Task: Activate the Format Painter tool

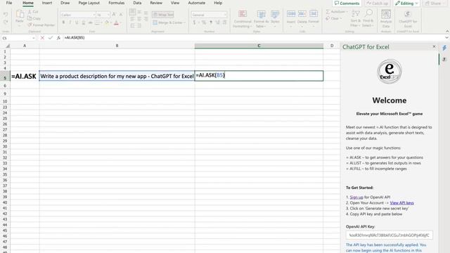Action: point(41,25)
